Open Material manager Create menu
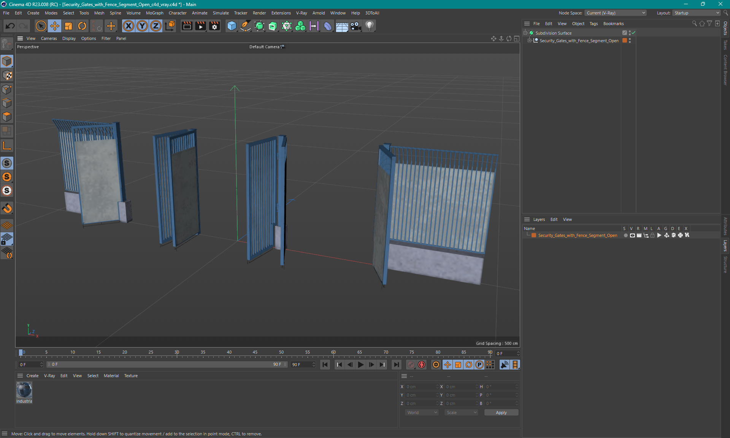730x438 pixels. (x=32, y=376)
